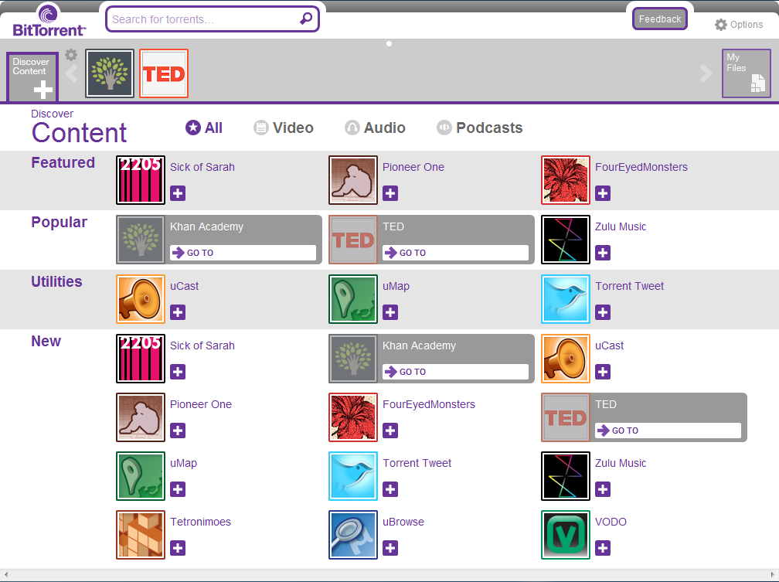Click the Feedback button
The height and width of the screenshot is (582, 779).
[660, 19]
